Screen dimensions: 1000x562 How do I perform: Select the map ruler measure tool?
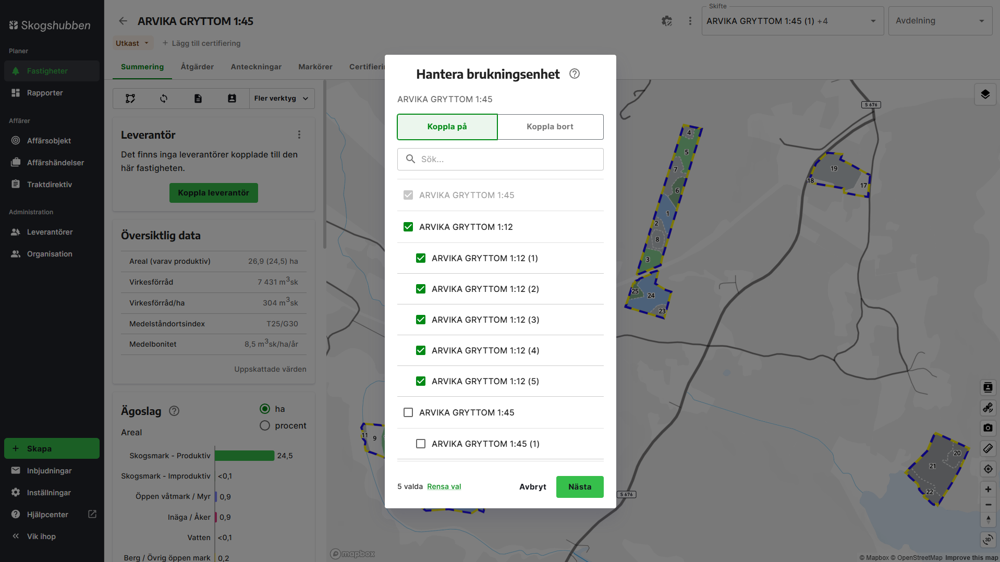click(x=988, y=448)
